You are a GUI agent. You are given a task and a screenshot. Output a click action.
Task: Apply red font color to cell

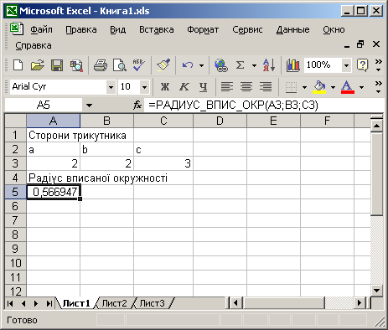[x=348, y=87]
